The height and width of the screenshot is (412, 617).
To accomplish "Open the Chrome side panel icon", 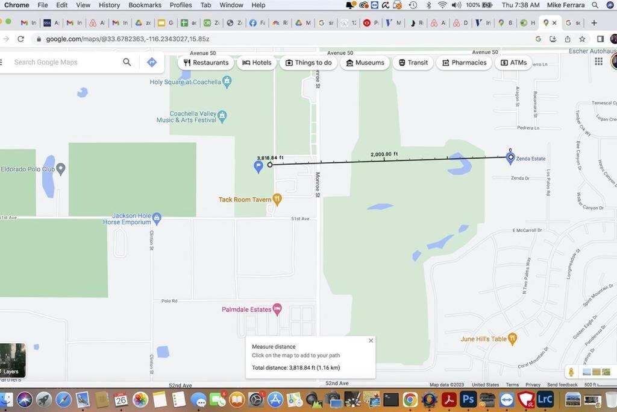I will pyautogui.click(x=600, y=39).
